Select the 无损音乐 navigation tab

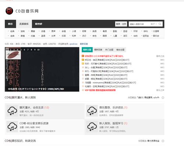click(24, 24)
